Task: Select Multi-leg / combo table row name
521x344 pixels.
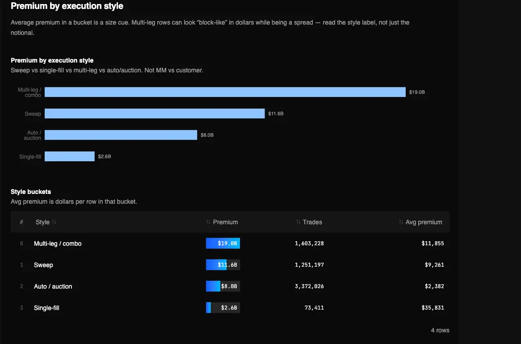Action: pos(58,243)
